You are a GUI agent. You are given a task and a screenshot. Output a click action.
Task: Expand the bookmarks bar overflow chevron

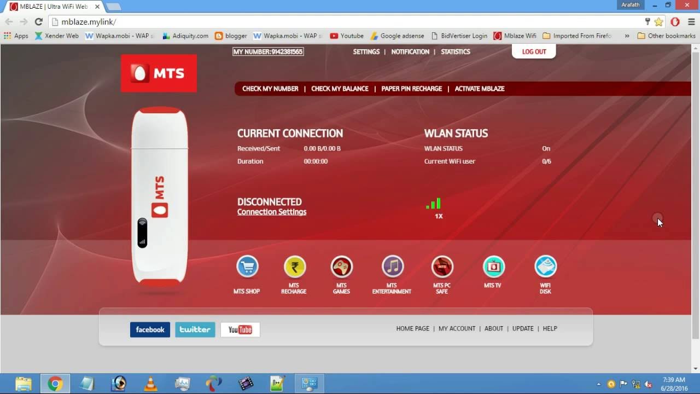click(x=626, y=36)
